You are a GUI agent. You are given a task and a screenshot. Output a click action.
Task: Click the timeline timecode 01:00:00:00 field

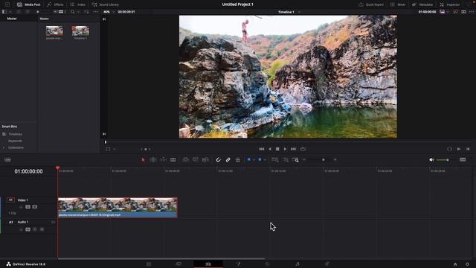(28, 172)
